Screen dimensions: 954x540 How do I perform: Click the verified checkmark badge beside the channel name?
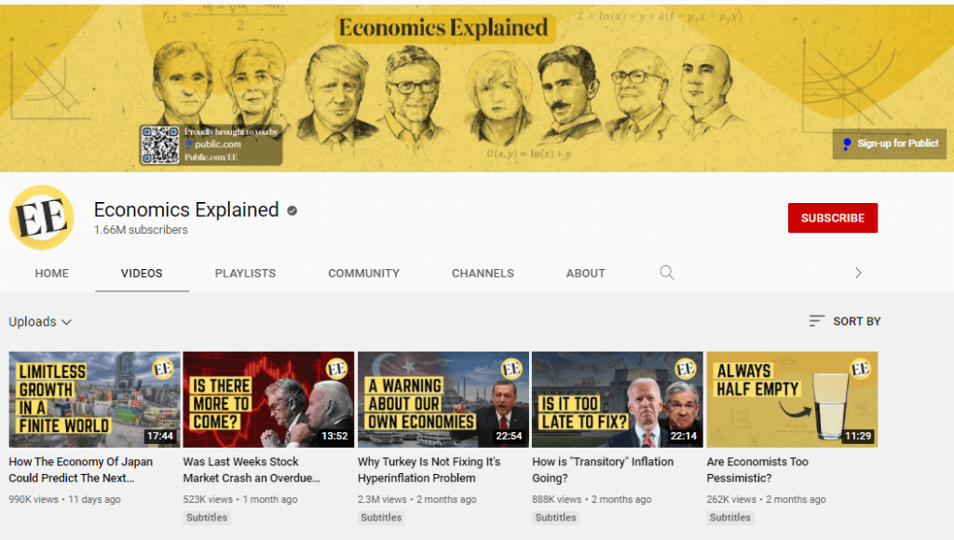click(x=292, y=211)
